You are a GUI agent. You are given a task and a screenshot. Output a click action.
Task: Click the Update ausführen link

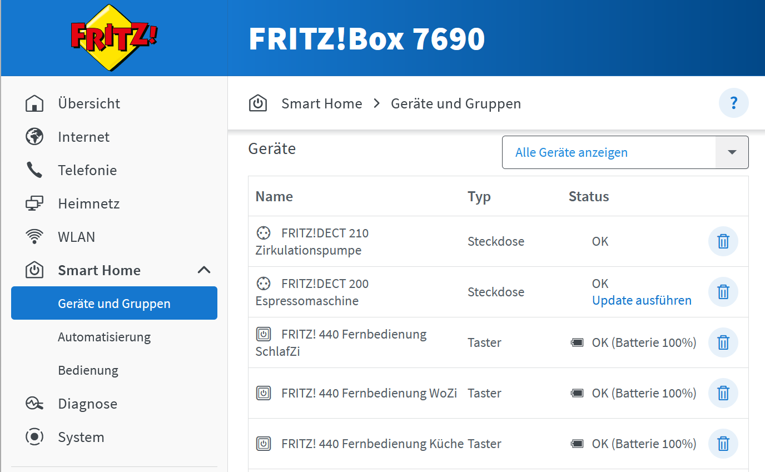point(642,300)
